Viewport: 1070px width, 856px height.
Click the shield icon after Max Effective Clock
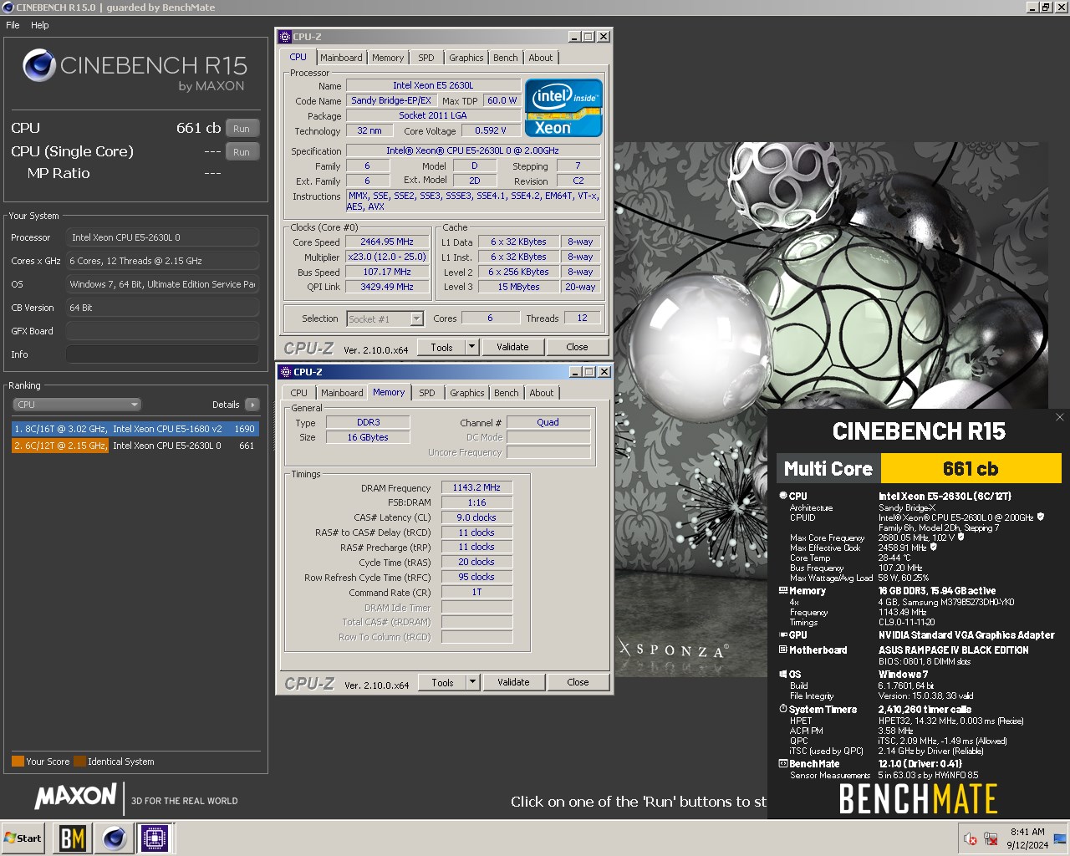coord(934,548)
